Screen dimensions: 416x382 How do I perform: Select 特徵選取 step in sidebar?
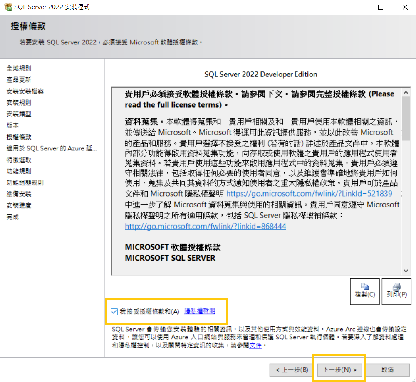click(19, 160)
